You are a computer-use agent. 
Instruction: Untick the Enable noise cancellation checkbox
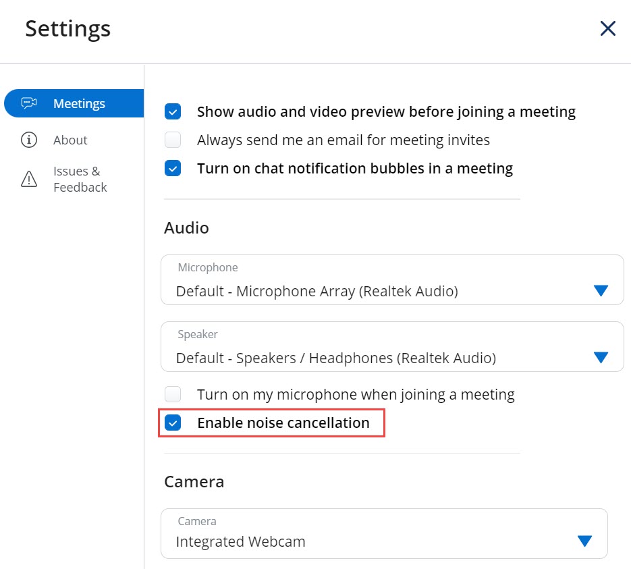point(173,423)
